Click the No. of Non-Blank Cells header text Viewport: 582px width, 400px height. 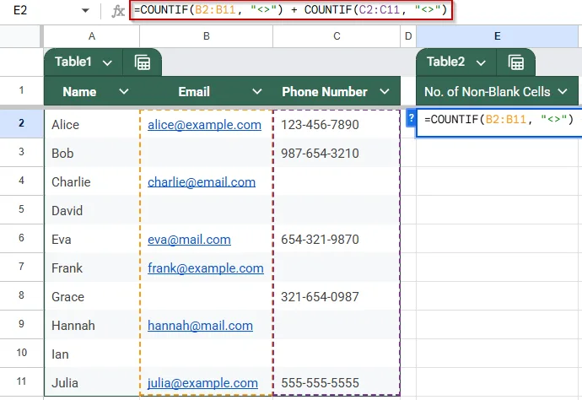(x=487, y=92)
